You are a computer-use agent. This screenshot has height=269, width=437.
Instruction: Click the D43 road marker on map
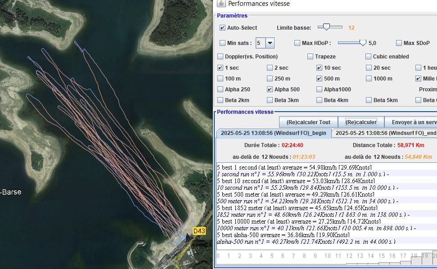tap(199, 231)
